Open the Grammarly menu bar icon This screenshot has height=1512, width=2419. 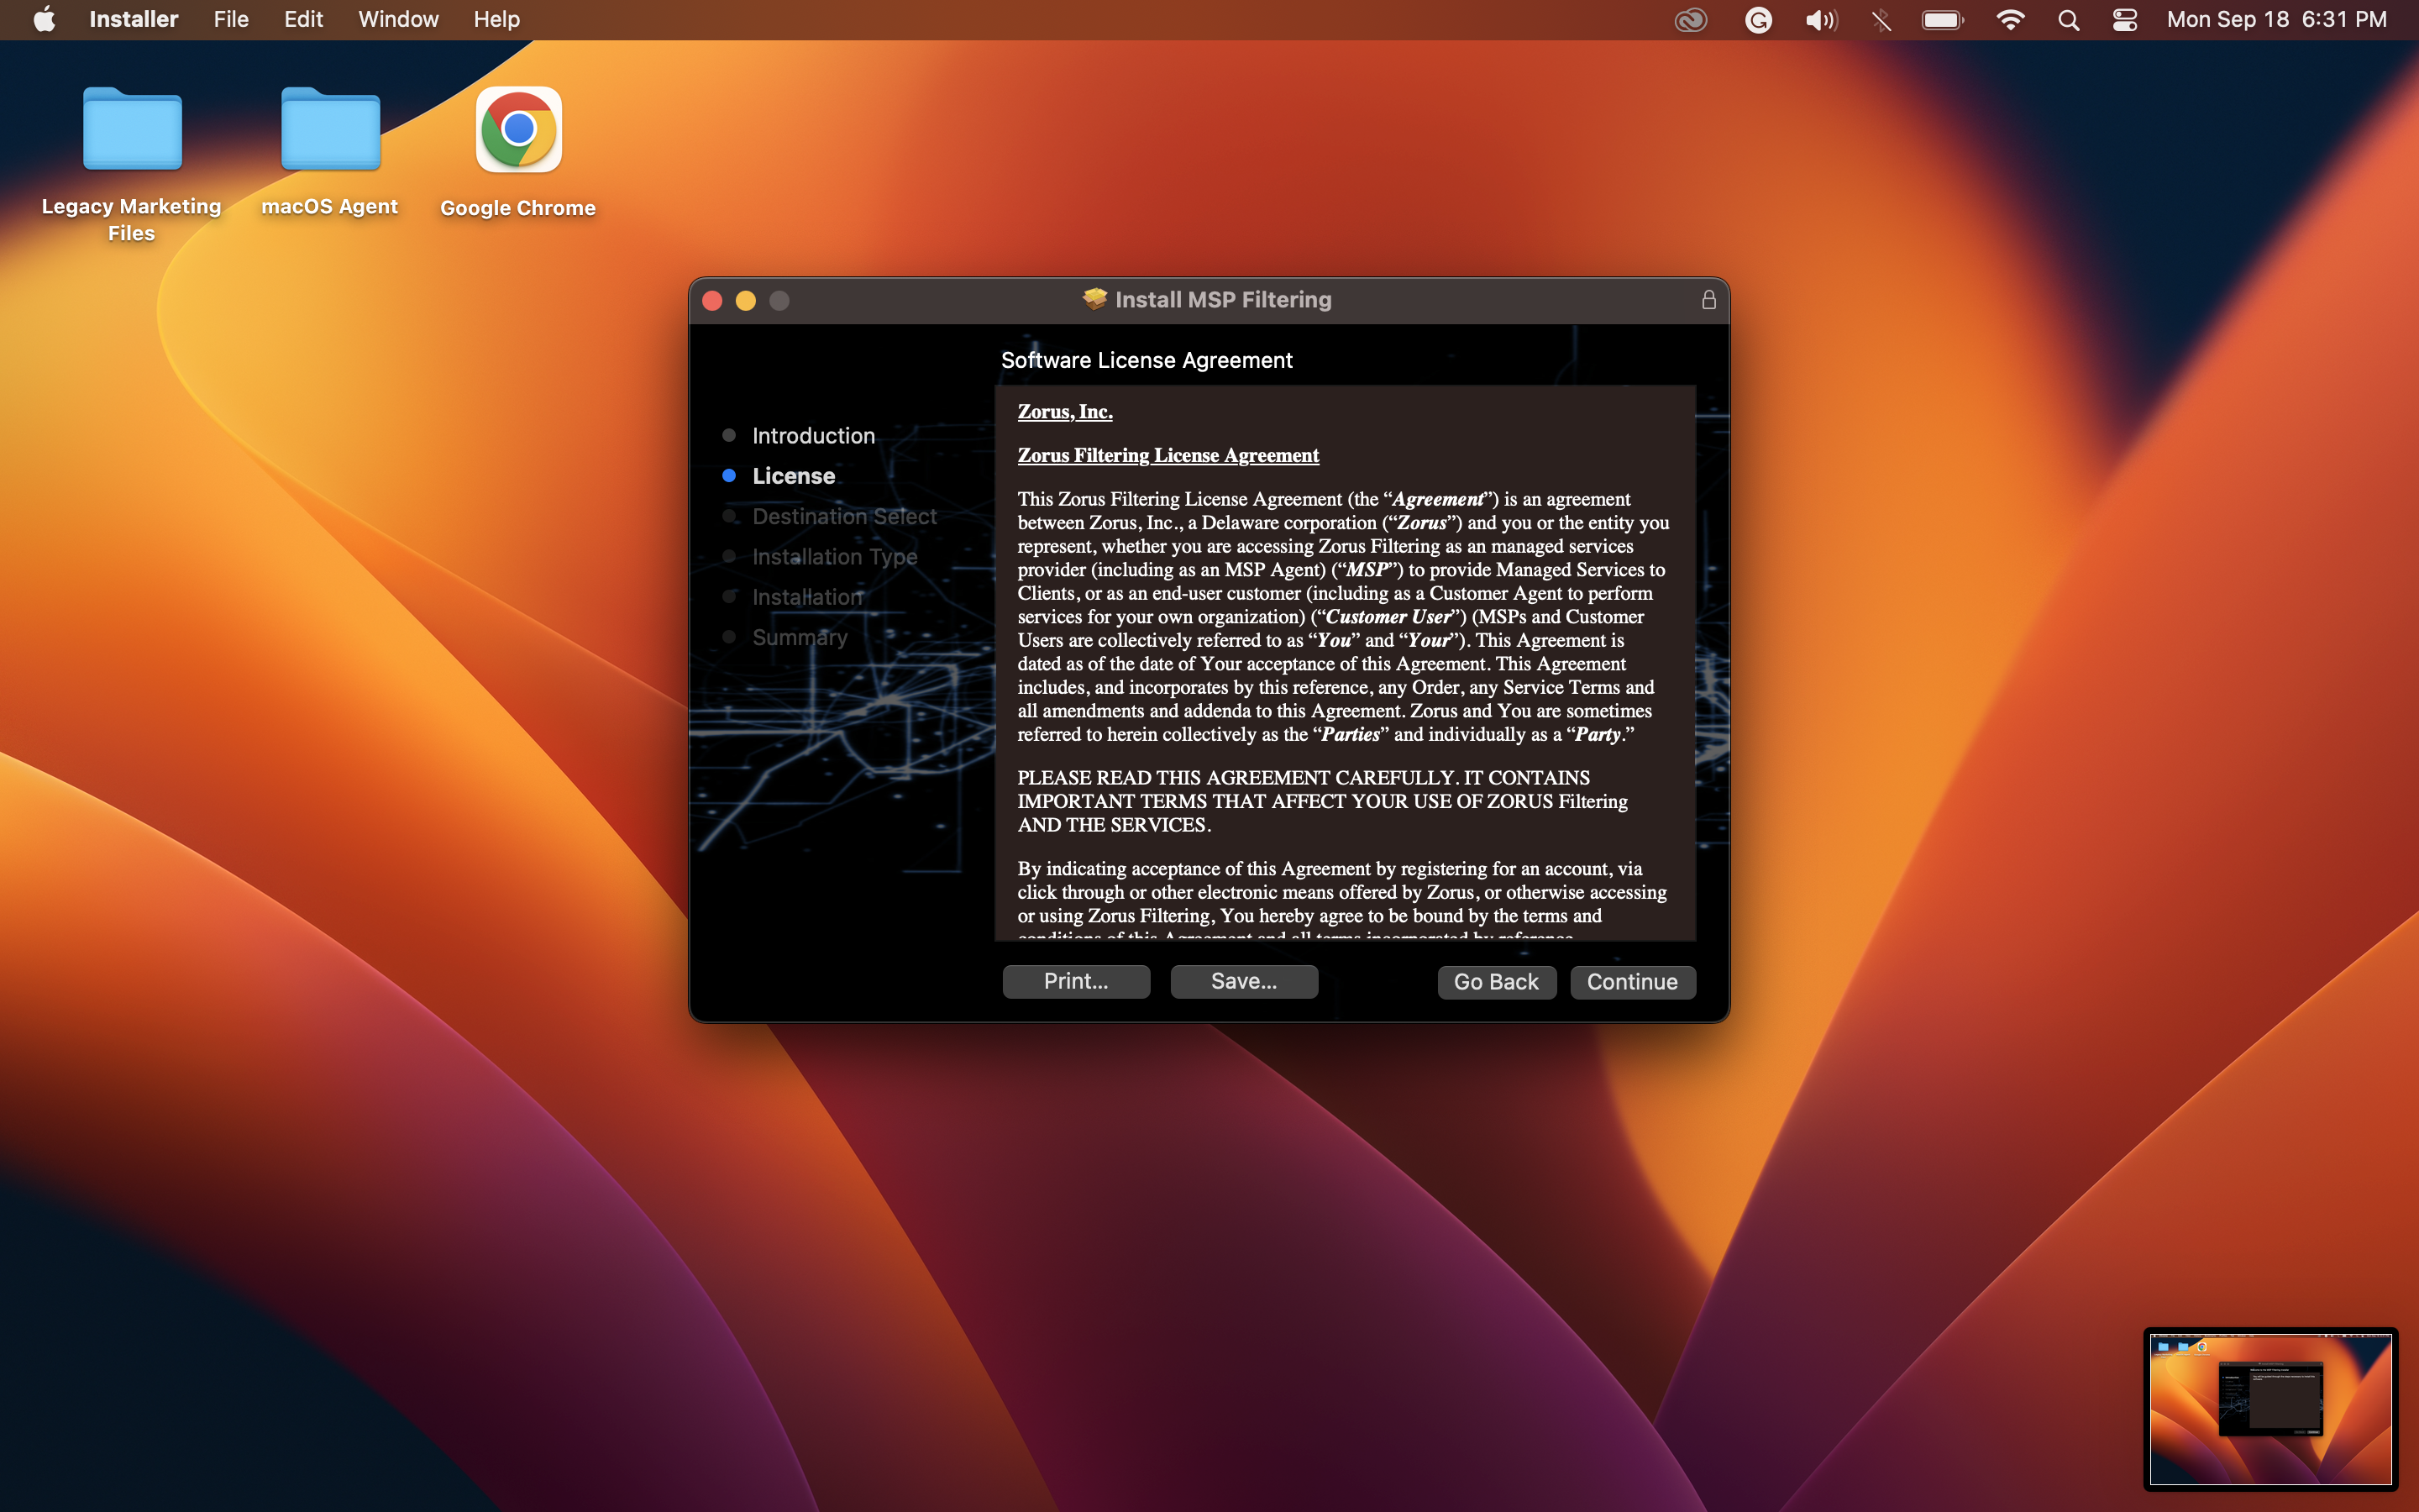(1758, 19)
